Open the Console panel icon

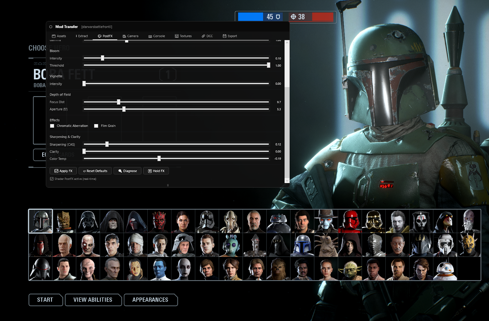click(x=149, y=36)
